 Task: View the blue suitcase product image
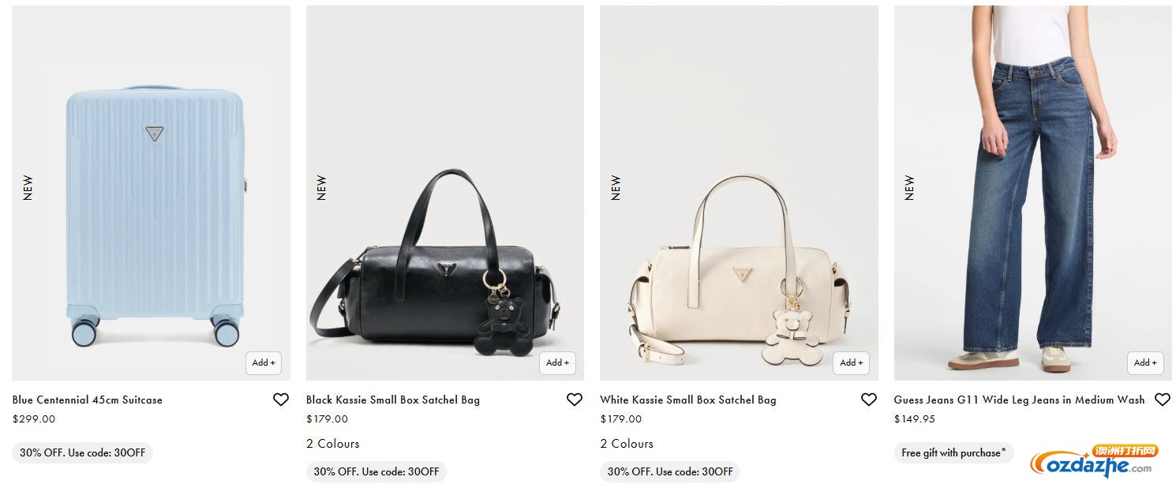151,193
